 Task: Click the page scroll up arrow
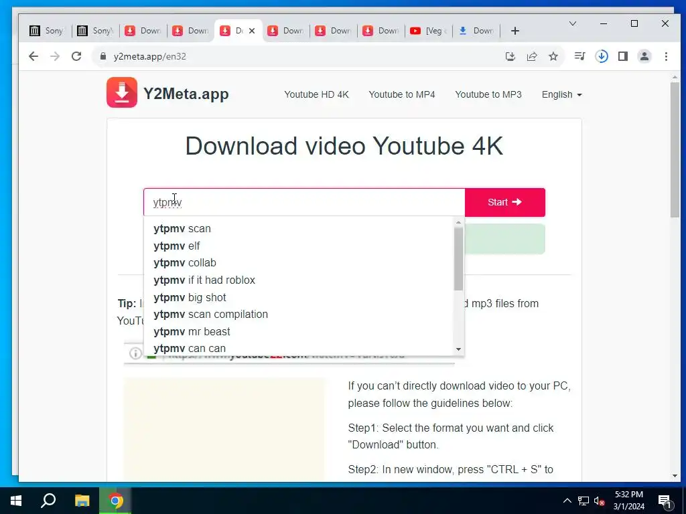pos(675,78)
